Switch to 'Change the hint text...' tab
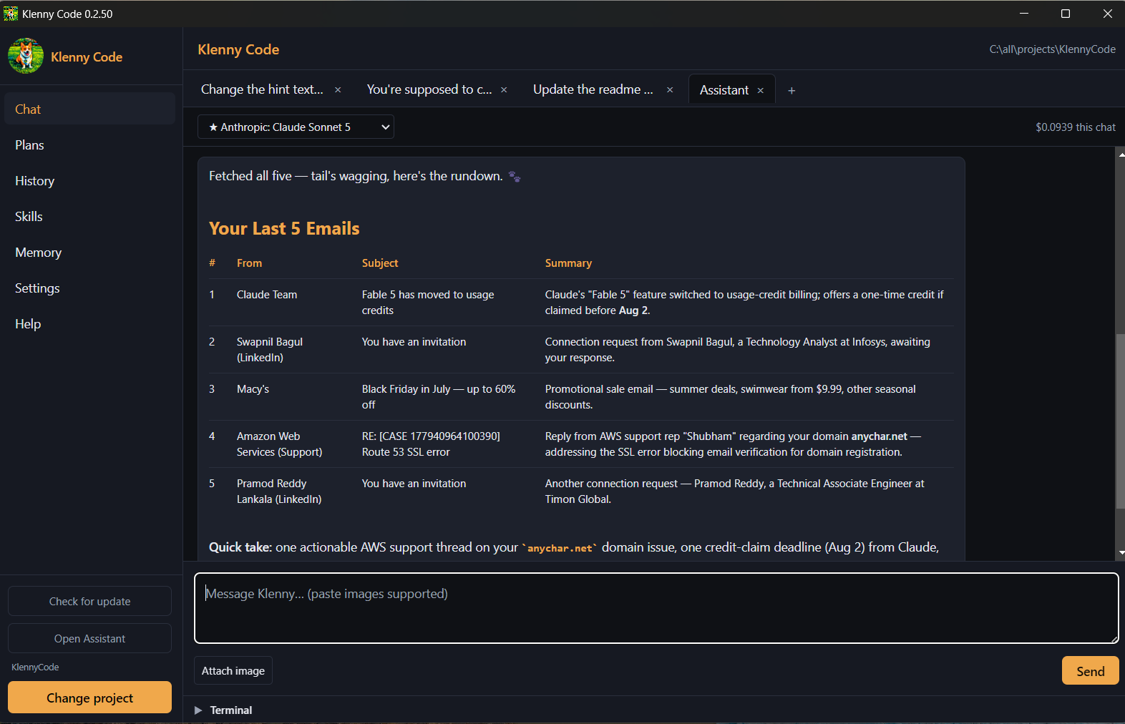The image size is (1125, 724). 262,89
